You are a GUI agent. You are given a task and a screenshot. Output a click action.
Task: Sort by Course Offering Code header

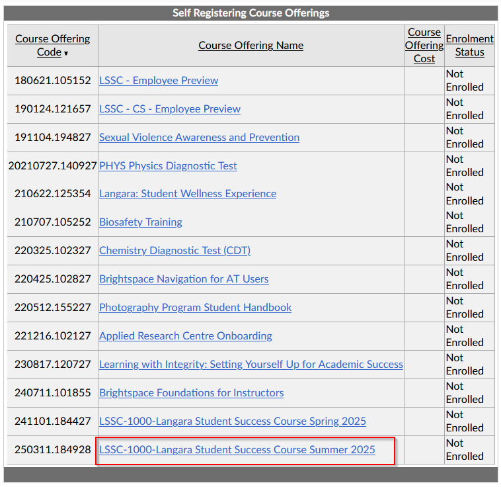tap(52, 39)
